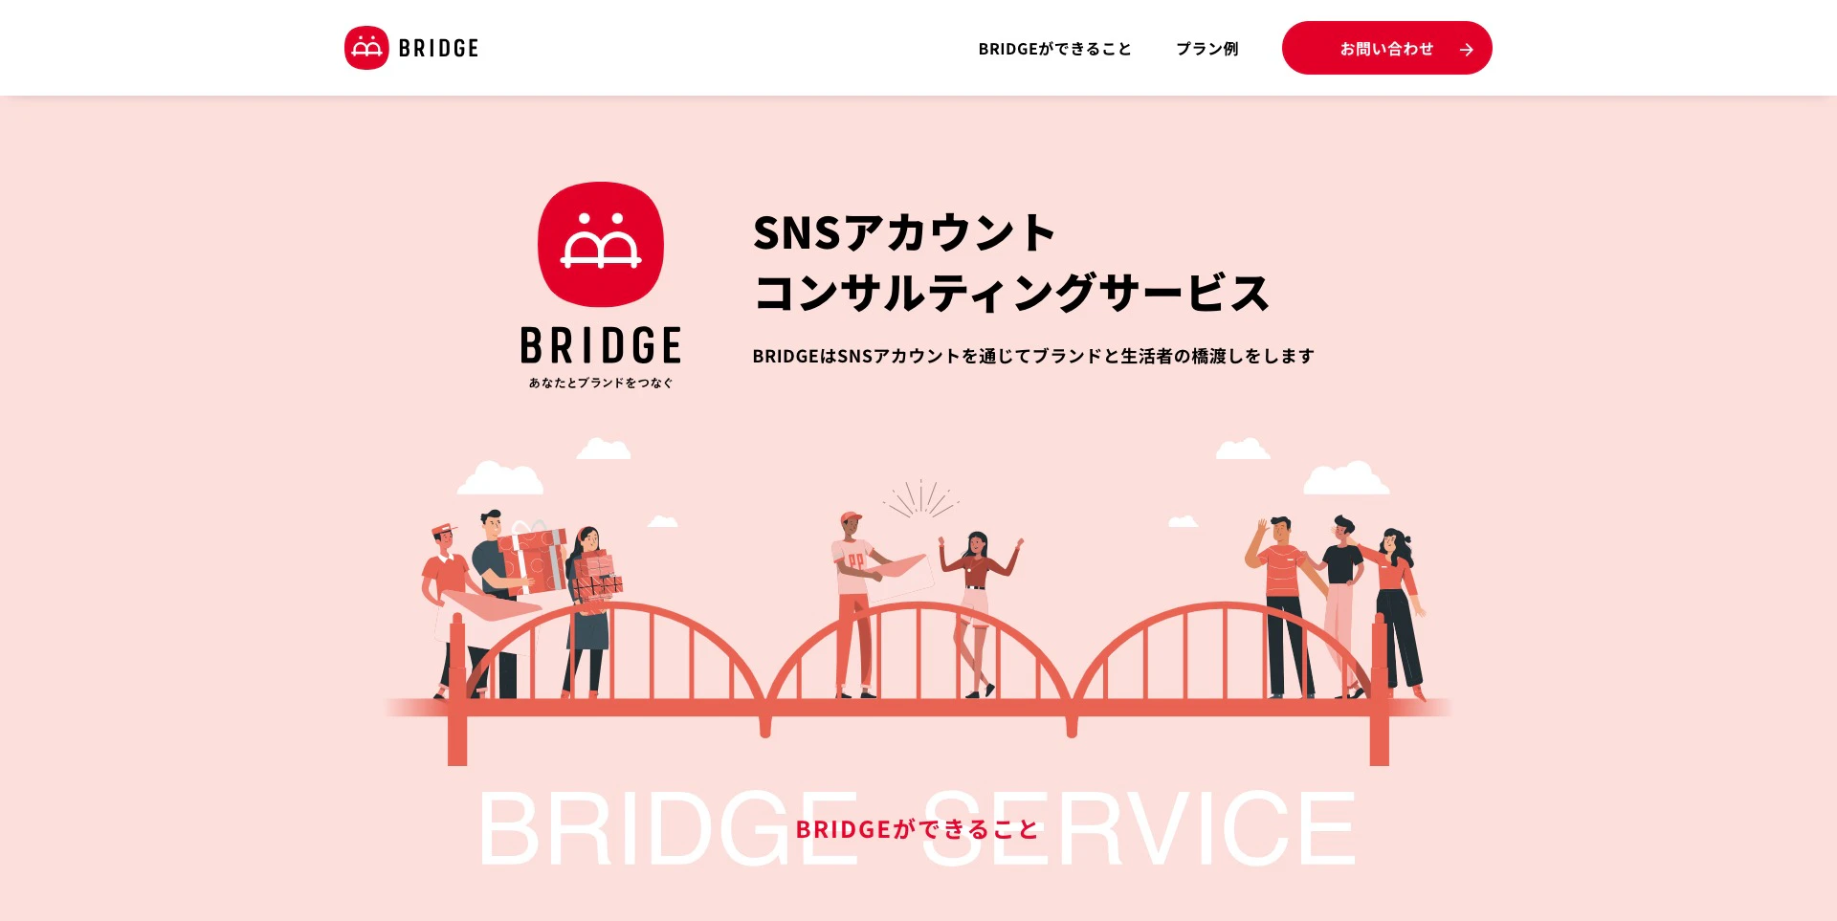Click the large red BRIDGE hero logo
This screenshot has height=921, width=1837.
tap(601, 244)
